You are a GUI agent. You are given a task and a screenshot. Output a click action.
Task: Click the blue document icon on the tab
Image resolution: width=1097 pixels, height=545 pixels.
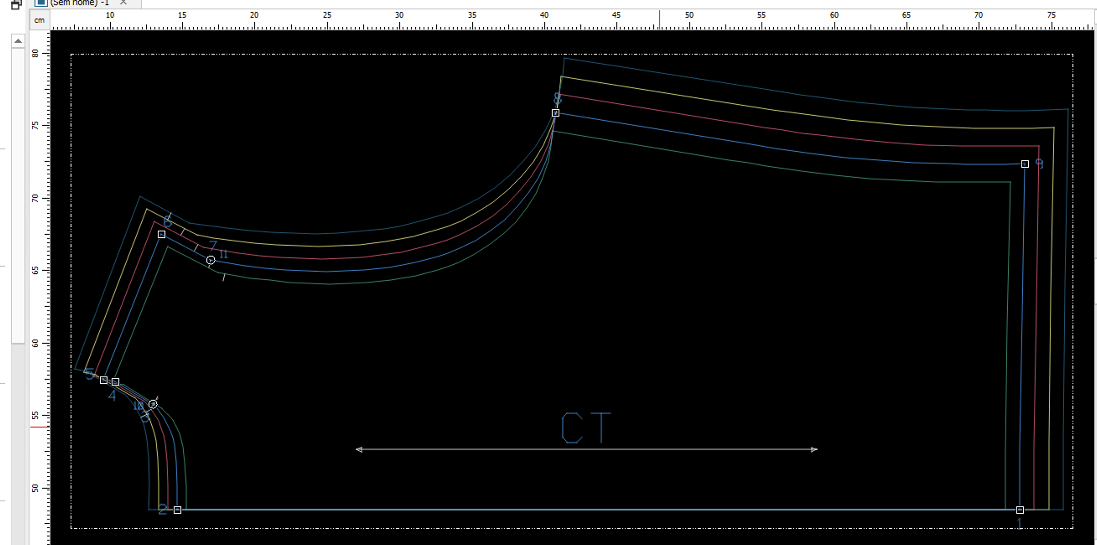pos(41,2)
